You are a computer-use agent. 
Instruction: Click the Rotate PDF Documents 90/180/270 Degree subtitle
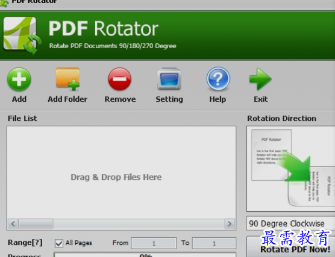(x=113, y=46)
